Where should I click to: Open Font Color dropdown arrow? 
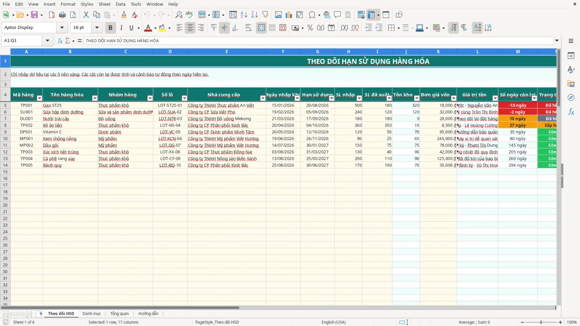click(x=155, y=28)
